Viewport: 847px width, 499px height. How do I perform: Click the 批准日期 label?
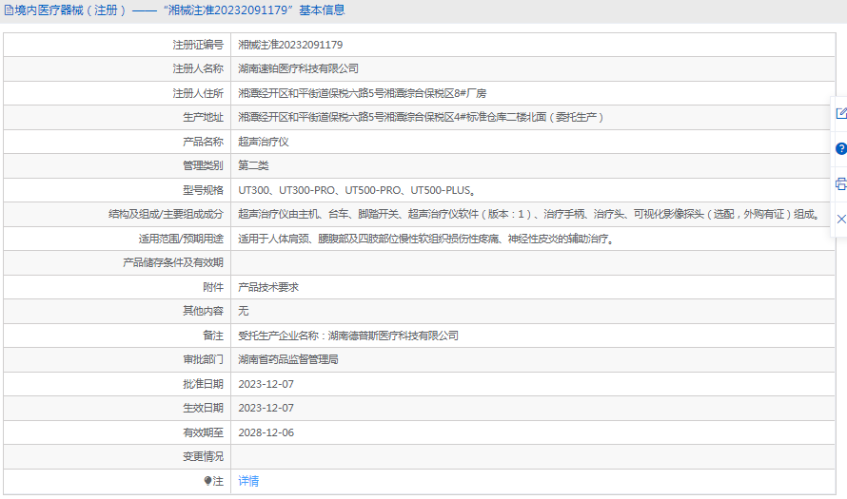pyautogui.click(x=203, y=384)
